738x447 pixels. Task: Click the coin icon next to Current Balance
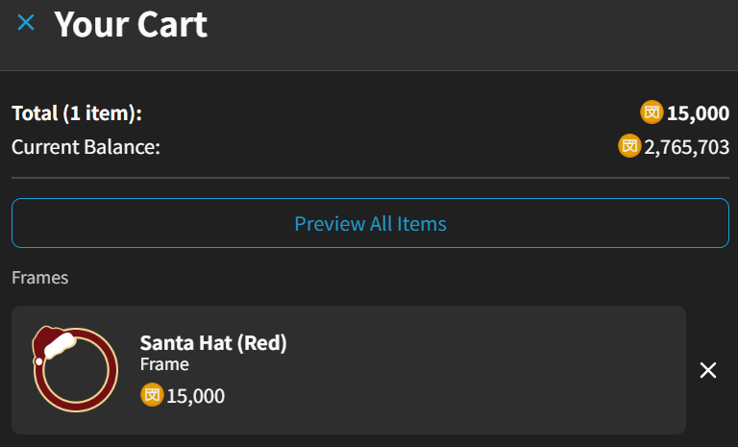click(629, 147)
